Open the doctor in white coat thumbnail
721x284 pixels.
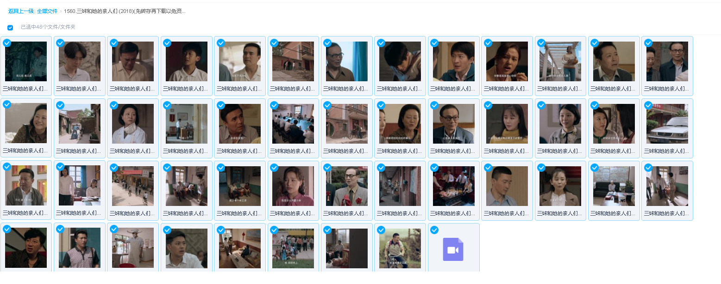tap(133, 124)
